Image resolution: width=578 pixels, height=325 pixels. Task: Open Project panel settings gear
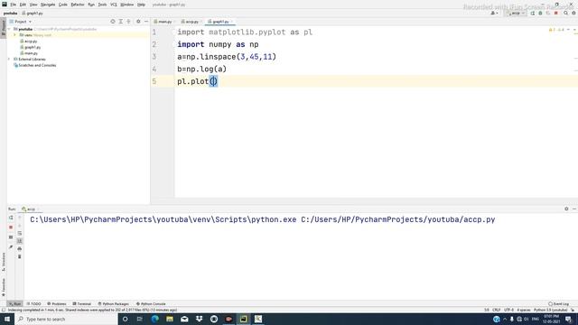(x=138, y=22)
